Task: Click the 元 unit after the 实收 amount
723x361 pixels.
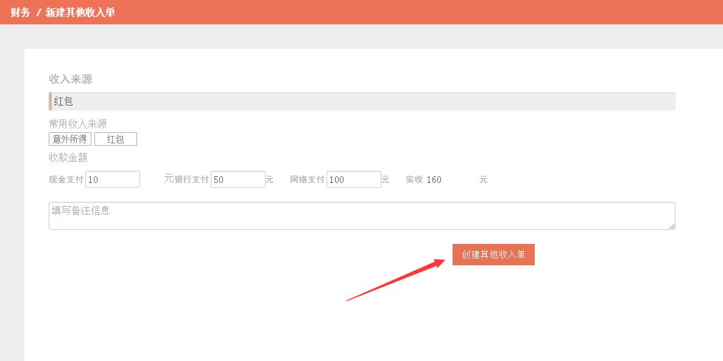Action: pos(483,180)
